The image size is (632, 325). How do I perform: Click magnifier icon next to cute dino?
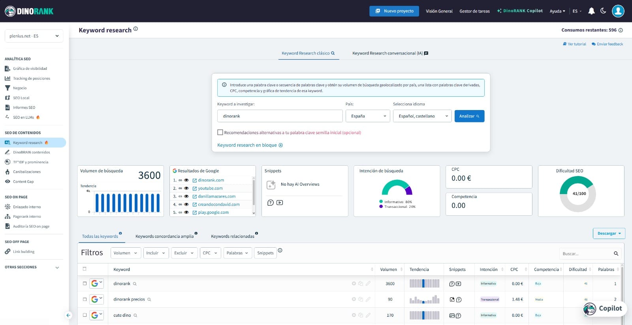135,316
